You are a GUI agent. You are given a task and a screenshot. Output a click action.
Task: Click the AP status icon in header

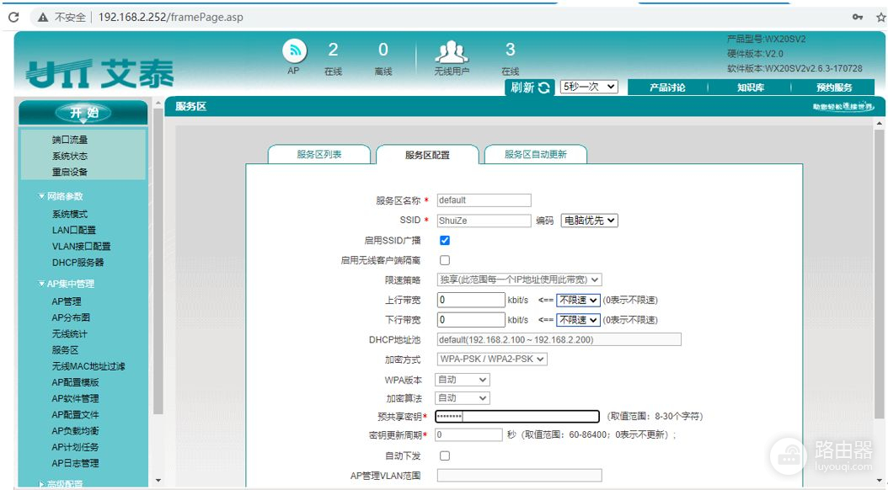pos(294,51)
